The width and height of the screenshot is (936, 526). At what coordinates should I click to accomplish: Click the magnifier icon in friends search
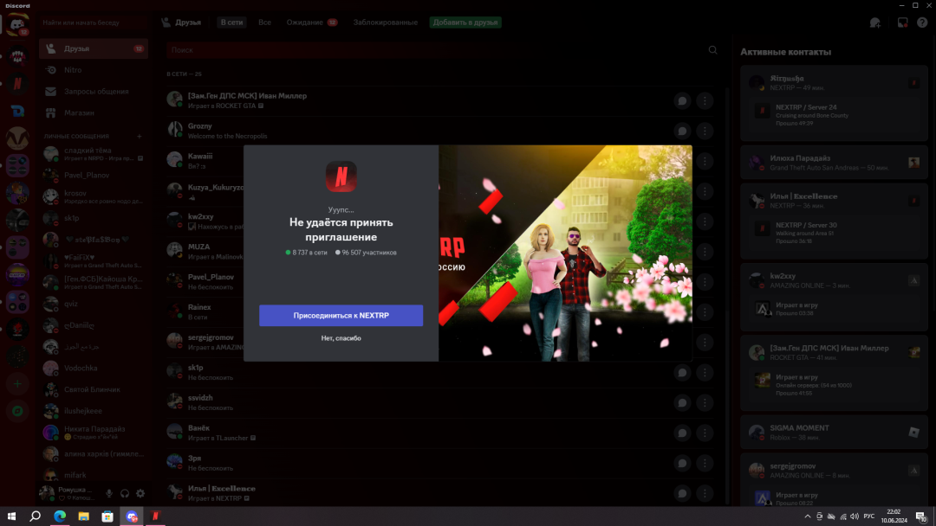click(712, 50)
